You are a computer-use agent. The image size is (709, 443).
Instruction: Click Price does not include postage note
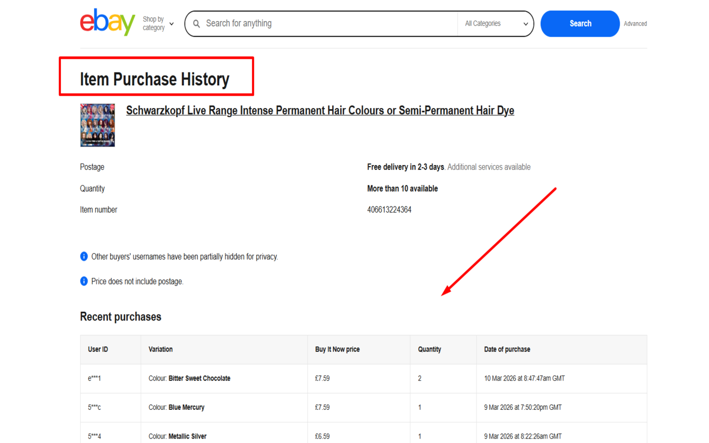[x=137, y=282]
